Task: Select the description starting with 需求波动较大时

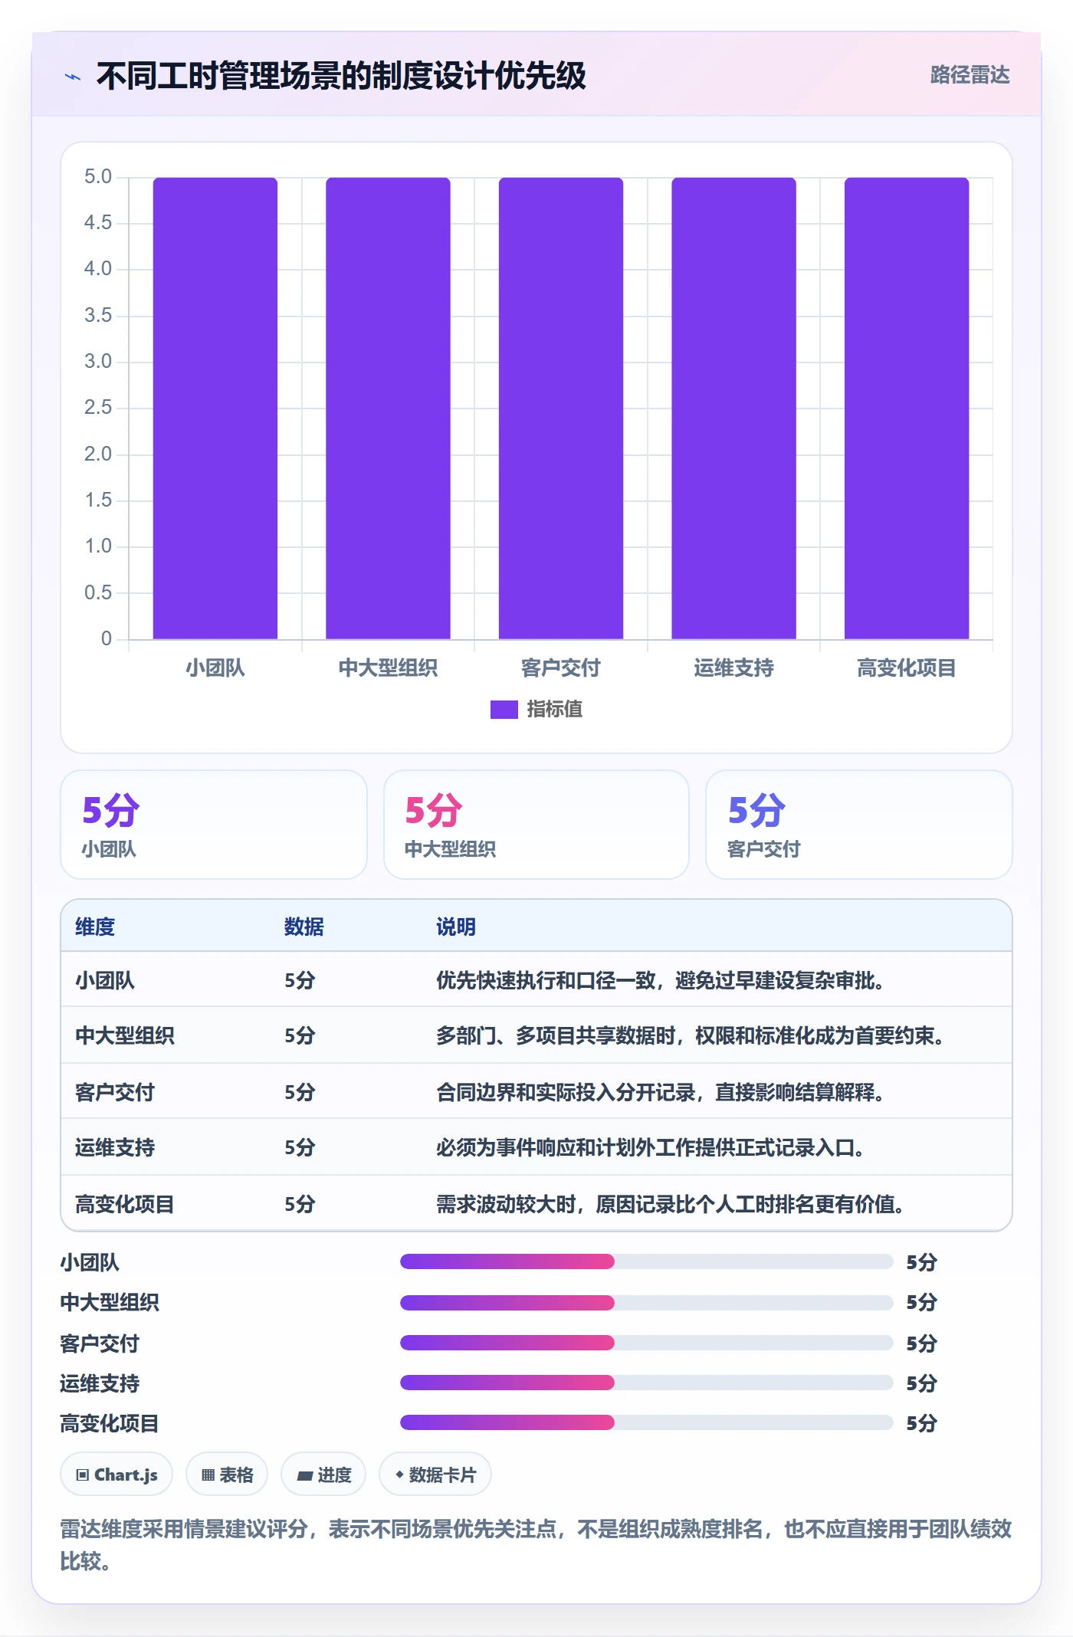Action: point(670,1204)
